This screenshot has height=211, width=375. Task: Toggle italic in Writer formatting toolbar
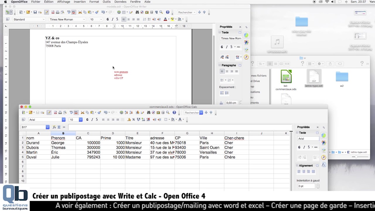coord(112,19)
